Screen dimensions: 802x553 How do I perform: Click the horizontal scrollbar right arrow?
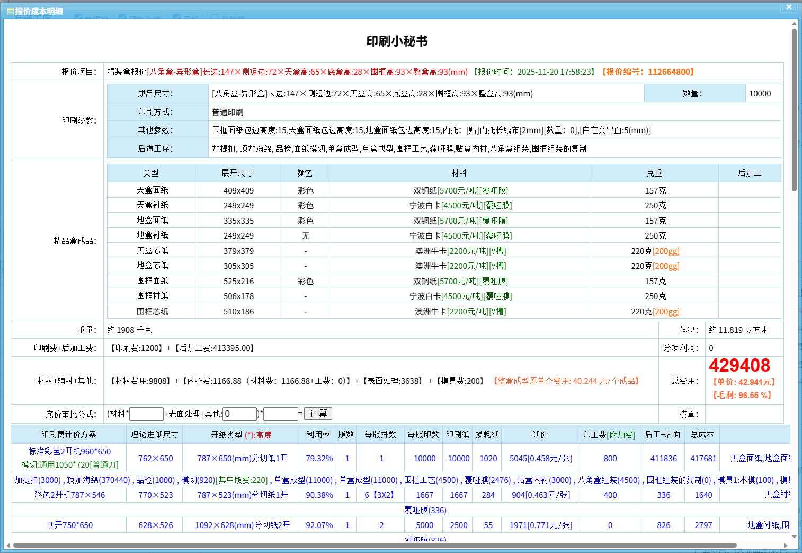(786, 545)
